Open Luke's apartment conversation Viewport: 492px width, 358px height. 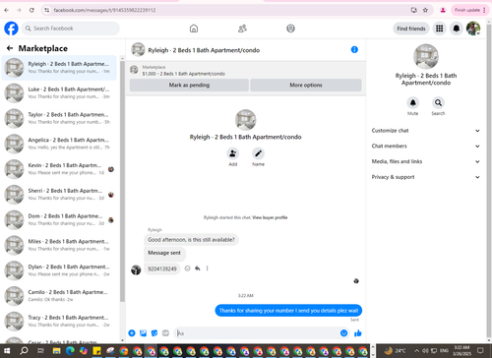pyautogui.click(x=59, y=92)
